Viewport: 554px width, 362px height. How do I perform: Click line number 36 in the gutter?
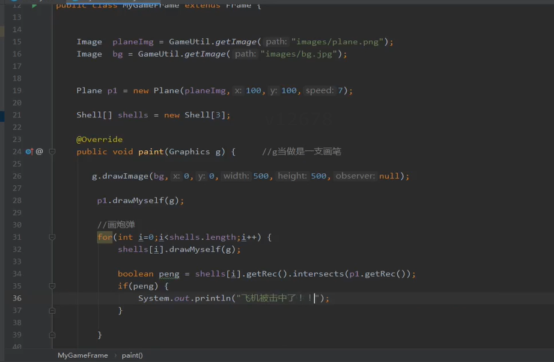point(17,298)
